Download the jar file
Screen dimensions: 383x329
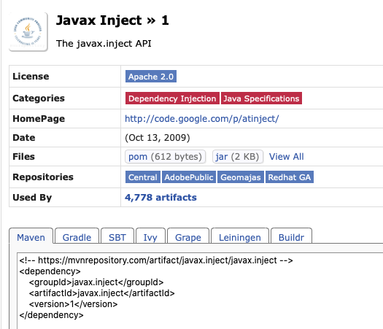coord(222,157)
